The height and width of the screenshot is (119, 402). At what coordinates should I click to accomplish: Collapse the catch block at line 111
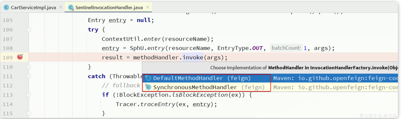(x=29, y=77)
